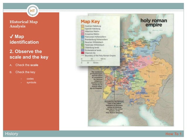Click the checkmark before 'Map identification'
The image size is (187, 140).
(x=11, y=36)
